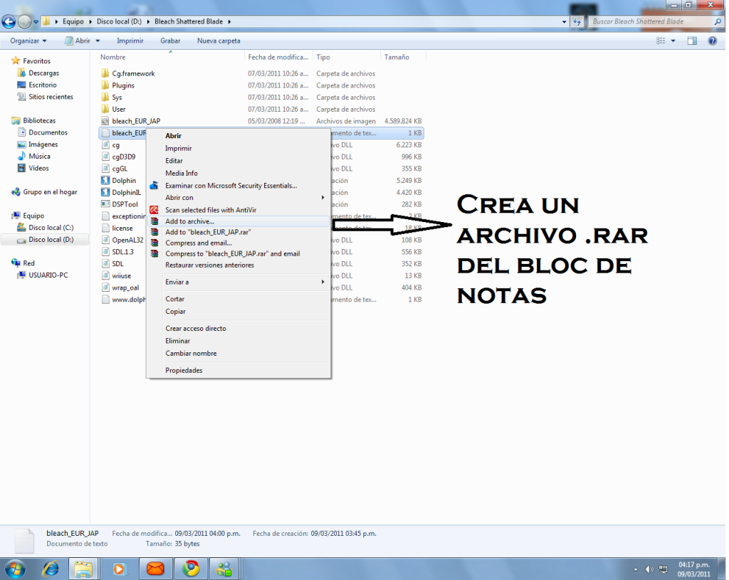Open the address bar history dropdown
The width and height of the screenshot is (729, 580).
[564, 21]
